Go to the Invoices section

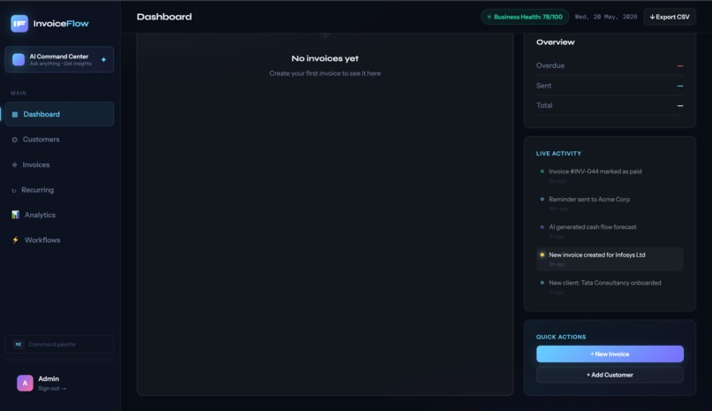click(59, 165)
